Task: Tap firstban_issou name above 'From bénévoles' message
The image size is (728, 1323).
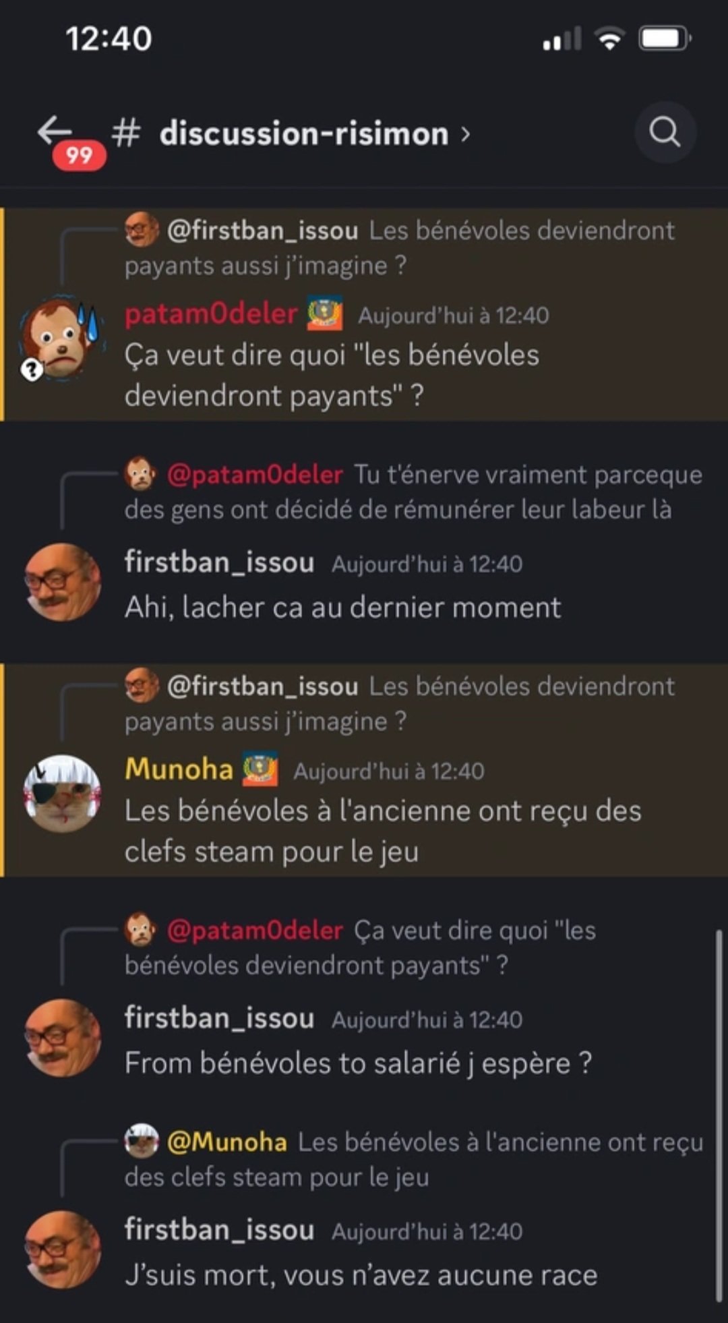Action: [219, 1018]
